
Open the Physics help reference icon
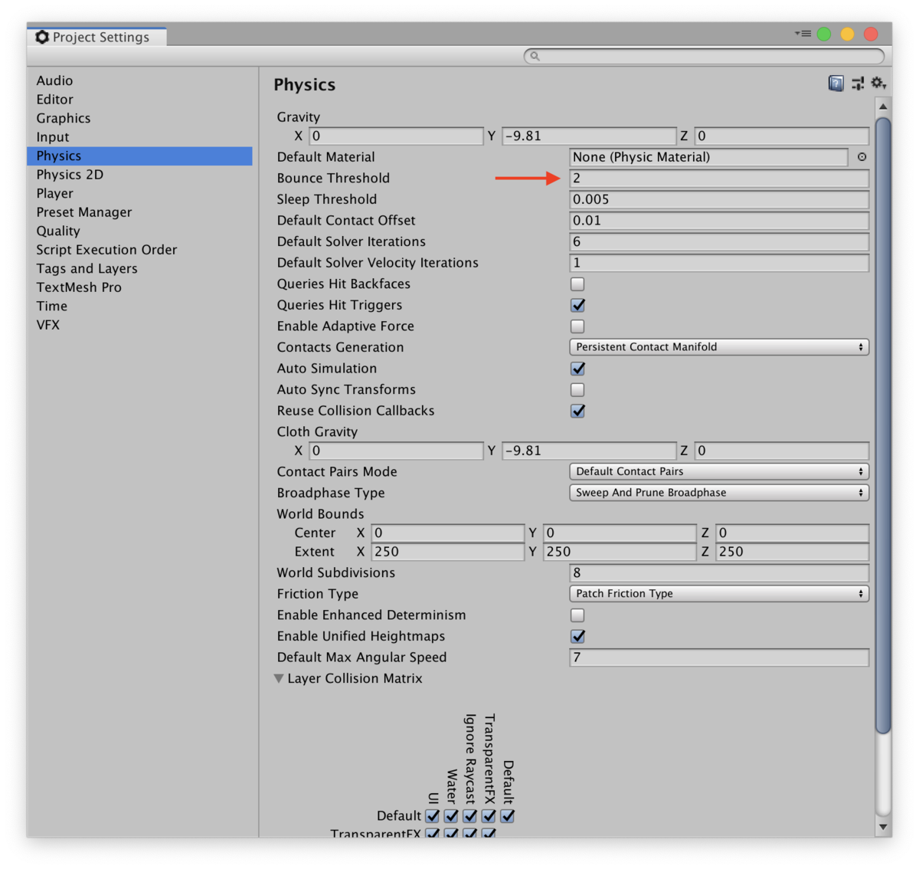tap(836, 84)
